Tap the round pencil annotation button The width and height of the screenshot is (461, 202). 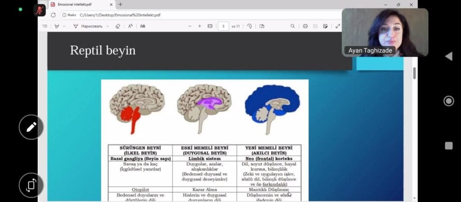(31, 127)
